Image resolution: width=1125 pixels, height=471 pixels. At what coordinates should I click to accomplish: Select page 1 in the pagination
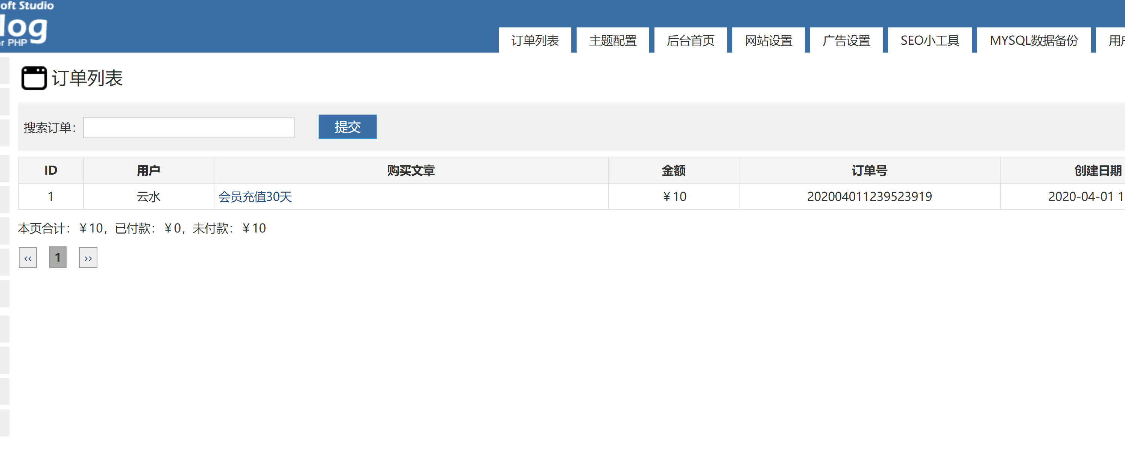click(x=58, y=258)
